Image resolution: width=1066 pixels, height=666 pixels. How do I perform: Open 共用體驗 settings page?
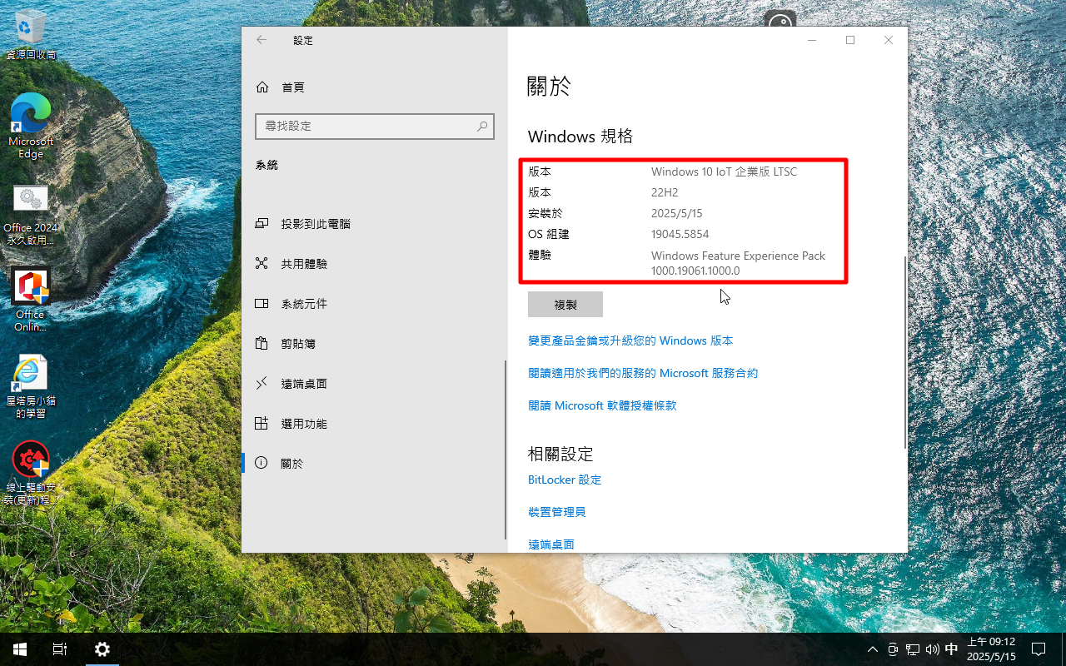click(x=375, y=264)
